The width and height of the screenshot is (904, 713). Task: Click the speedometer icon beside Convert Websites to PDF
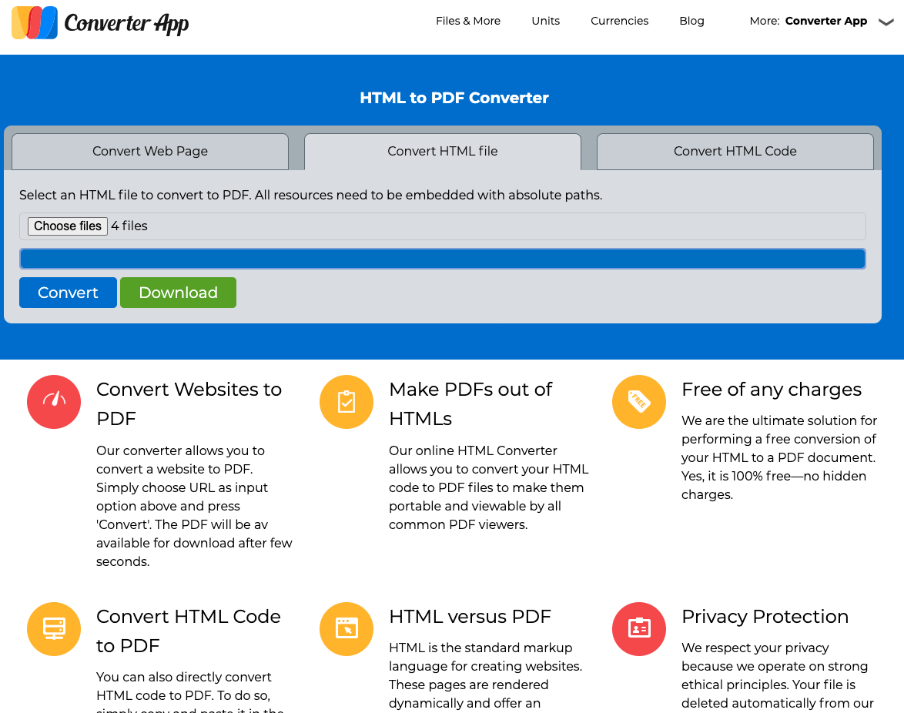(53, 402)
